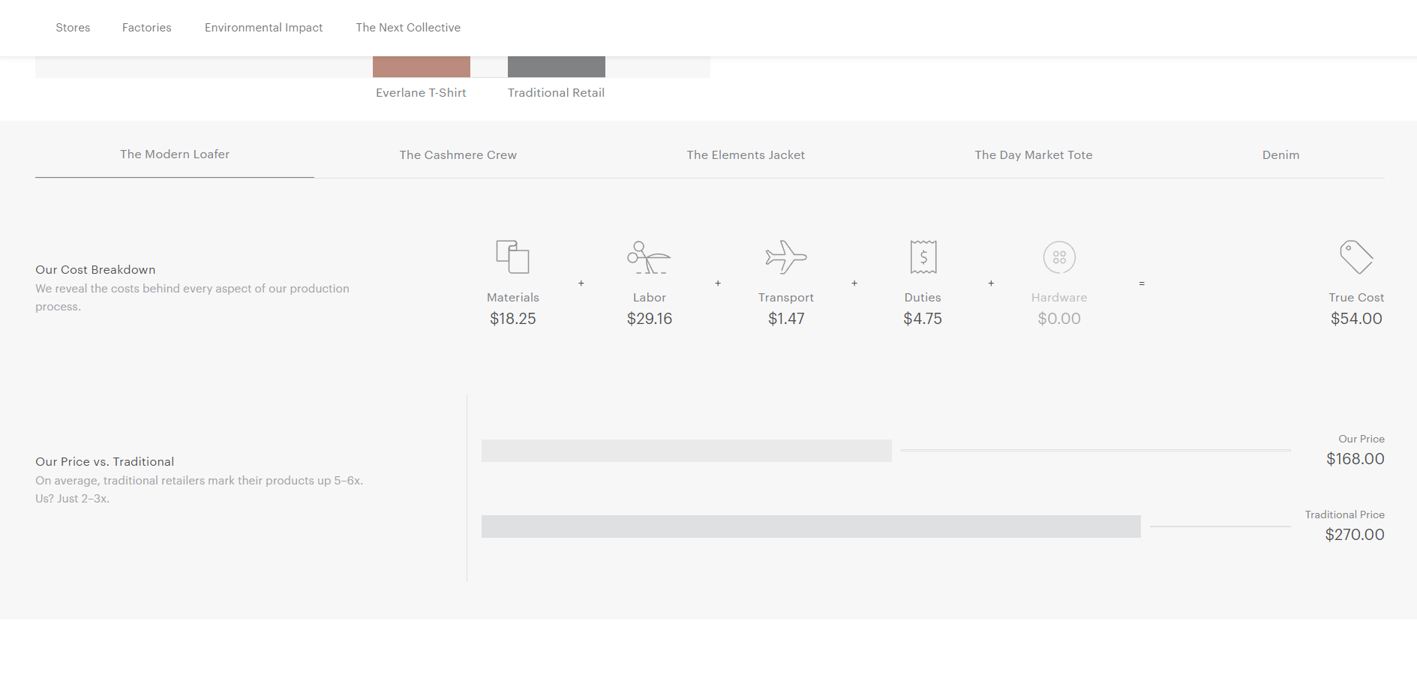Click the True Cost price tag icon
The width and height of the screenshot is (1417, 684).
pos(1356,256)
